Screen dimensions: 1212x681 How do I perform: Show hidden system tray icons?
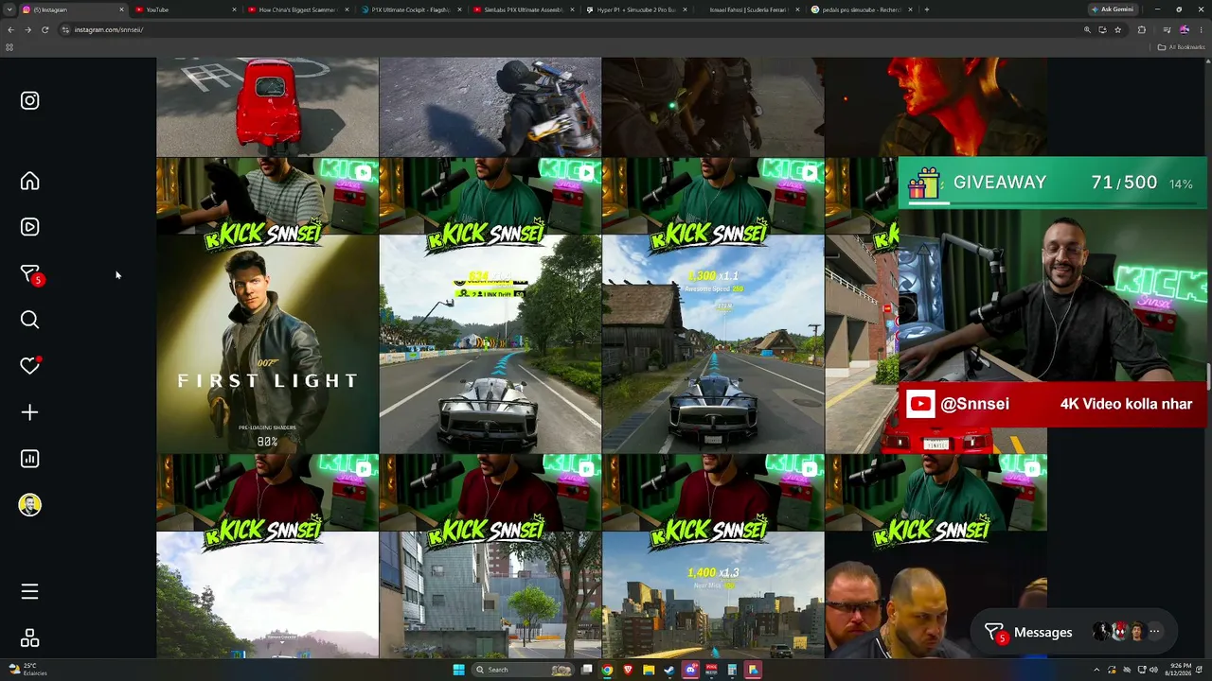[1096, 670]
